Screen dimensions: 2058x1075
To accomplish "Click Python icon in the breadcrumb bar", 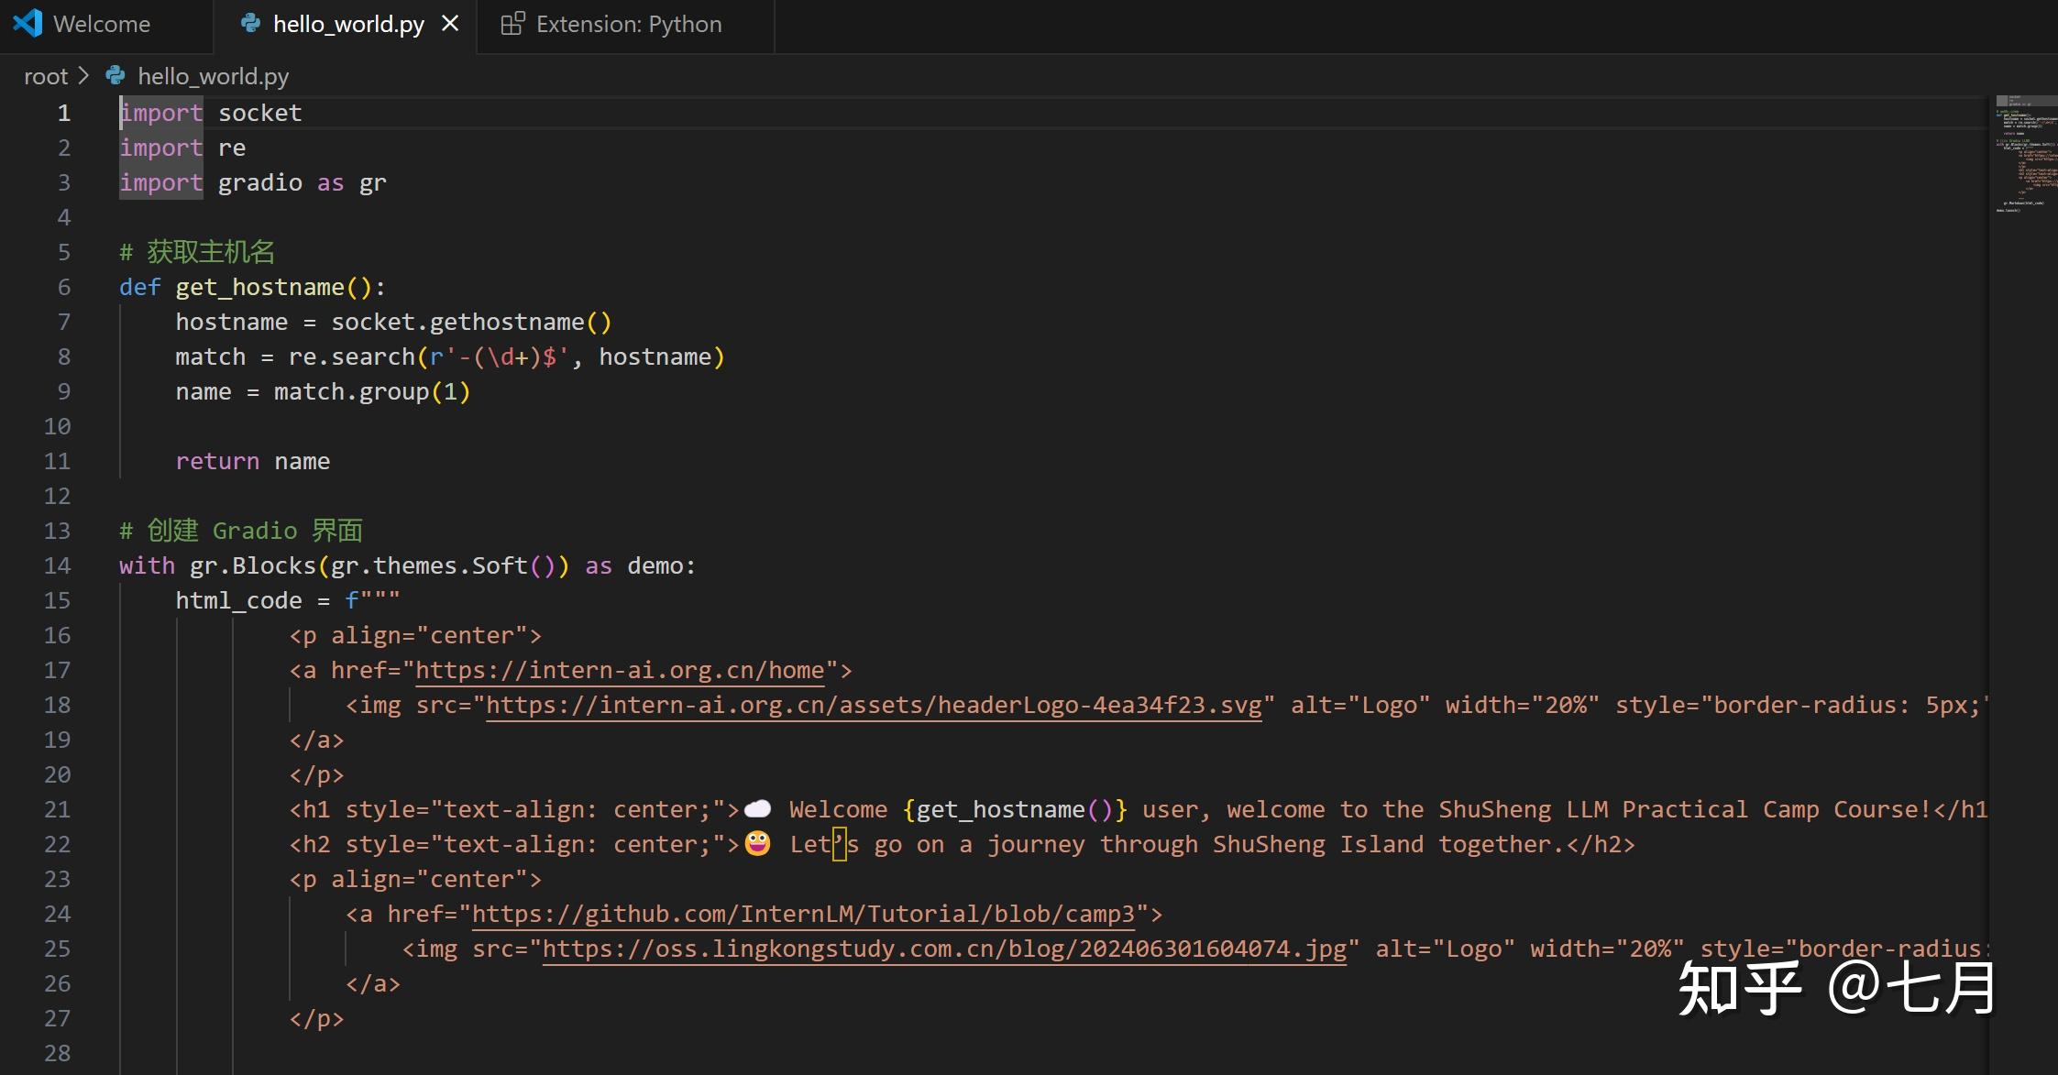I will (x=116, y=76).
